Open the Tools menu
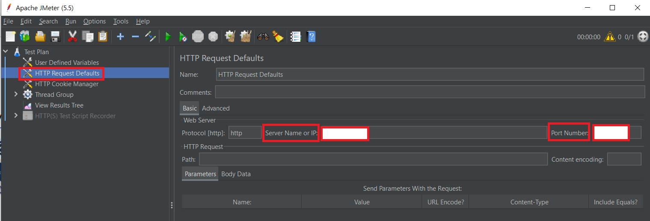650x221 pixels. pos(121,21)
